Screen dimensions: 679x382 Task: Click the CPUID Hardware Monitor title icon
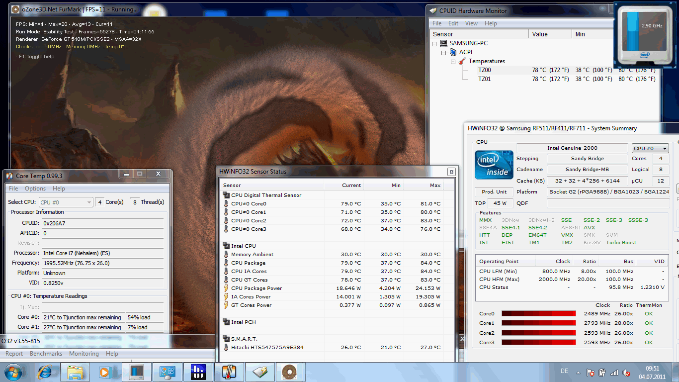(x=433, y=10)
